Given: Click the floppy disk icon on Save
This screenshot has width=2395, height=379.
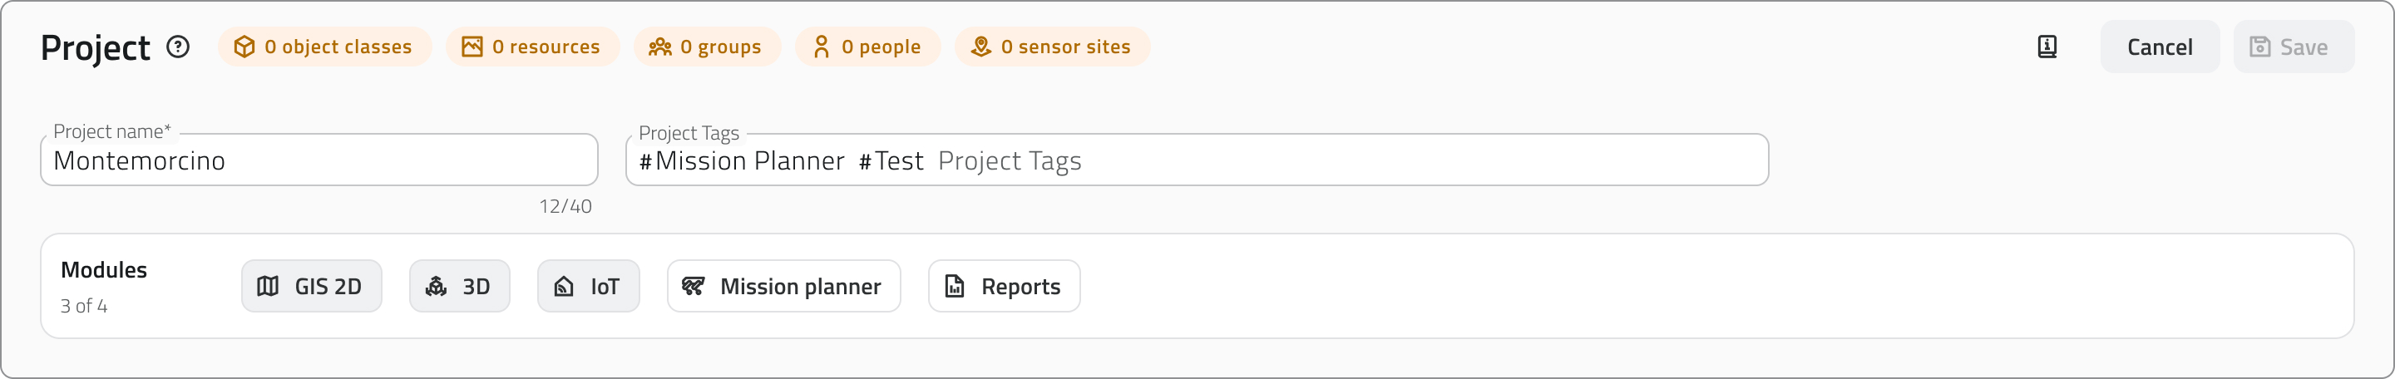Looking at the screenshot, I should tap(2260, 47).
